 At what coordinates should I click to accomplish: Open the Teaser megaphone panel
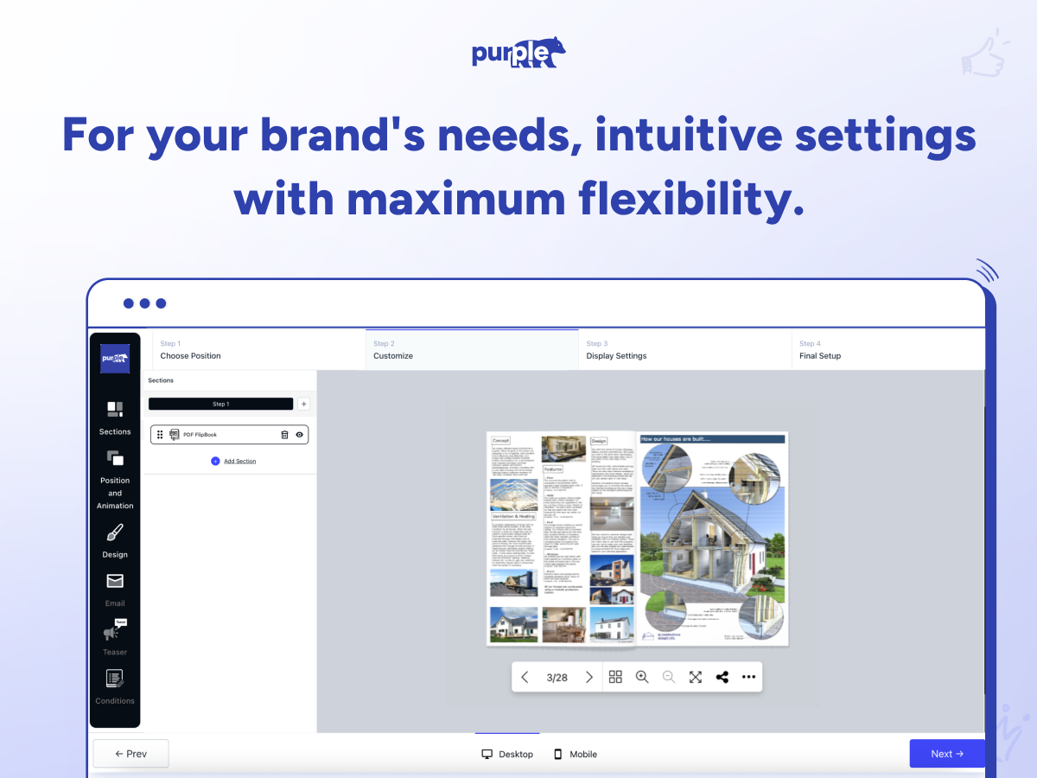pos(115,638)
